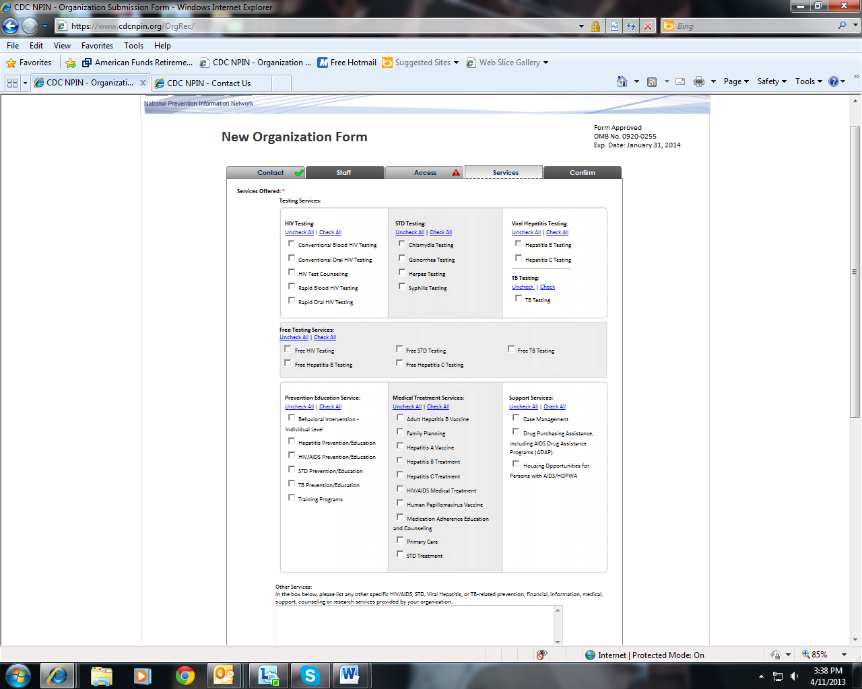Click the page vertical scrollbar thumb
Image resolution: width=862 pixels, height=689 pixels.
[855, 271]
